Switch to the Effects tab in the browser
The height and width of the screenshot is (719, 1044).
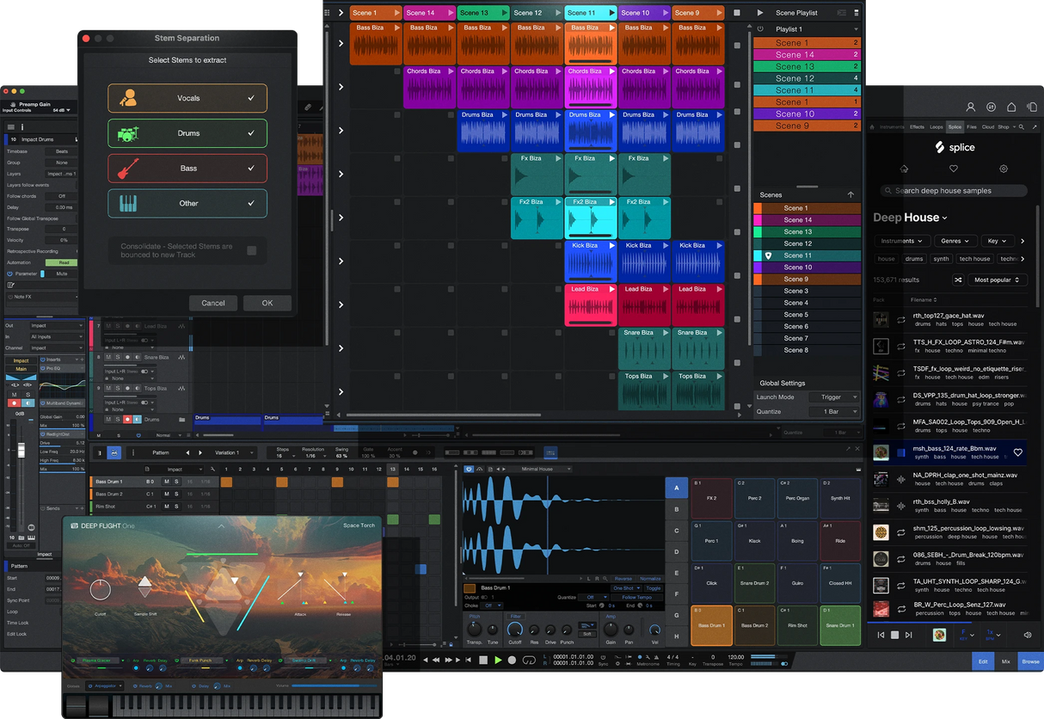(x=917, y=127)
